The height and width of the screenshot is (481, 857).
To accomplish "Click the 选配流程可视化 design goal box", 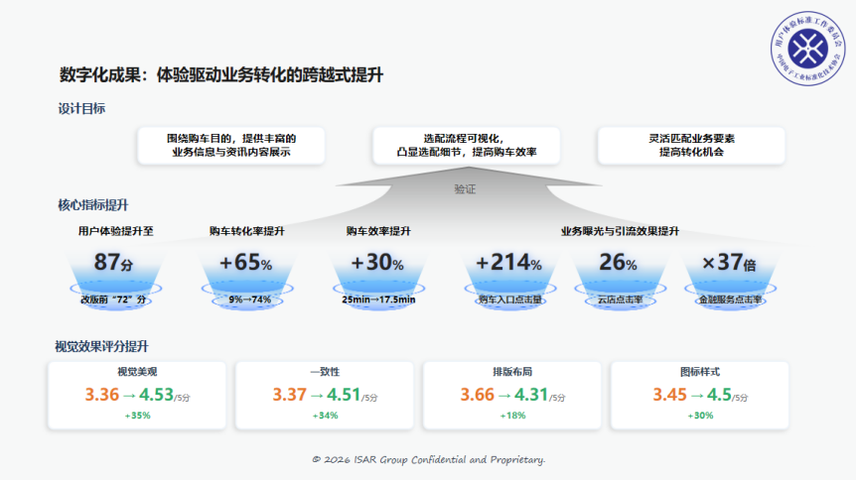I will point(466,146).
